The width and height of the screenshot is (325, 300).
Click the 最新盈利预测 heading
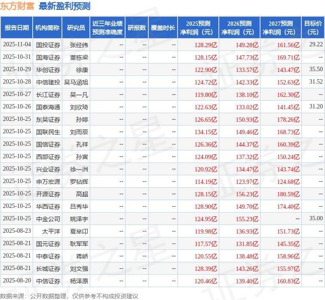[x=64, y=6]
